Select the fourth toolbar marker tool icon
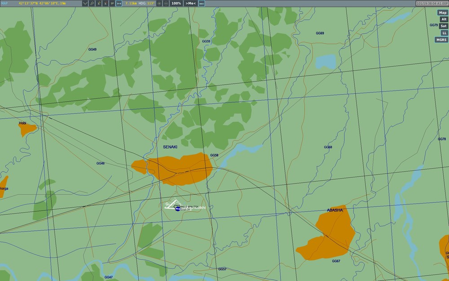Screen dimensions: 449x281 coord(106,4)
